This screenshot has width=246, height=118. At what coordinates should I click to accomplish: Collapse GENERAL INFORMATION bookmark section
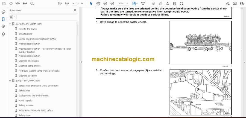[x=10, y=24]
